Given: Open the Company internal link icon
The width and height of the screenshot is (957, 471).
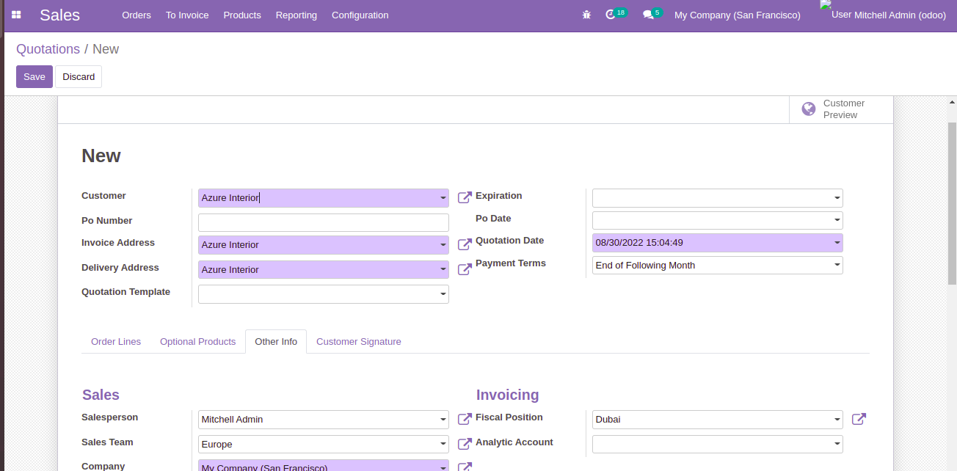Looking at the screenshot, I should coord(464,466).
